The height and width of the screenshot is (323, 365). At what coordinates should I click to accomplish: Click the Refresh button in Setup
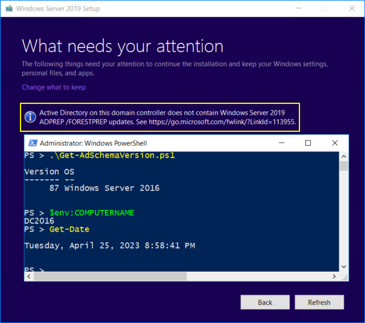coord(319,302)
